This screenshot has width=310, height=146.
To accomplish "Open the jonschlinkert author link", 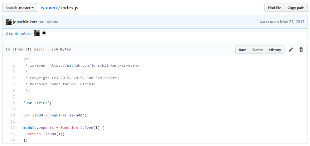I will [x=25, y=22].
